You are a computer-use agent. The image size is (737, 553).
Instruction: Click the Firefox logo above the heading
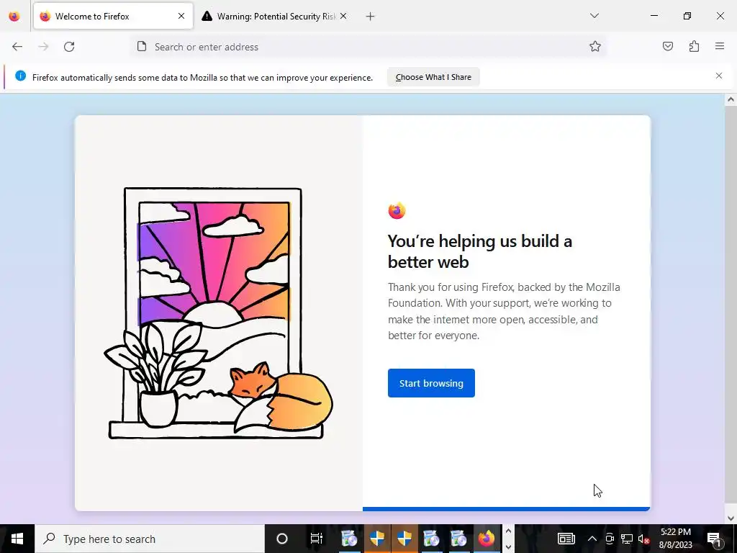pyautogui.click(x=397, y=211)
